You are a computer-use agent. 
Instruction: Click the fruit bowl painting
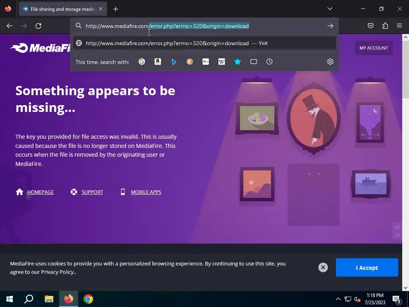pyautogui.click(x=257, y=118)
